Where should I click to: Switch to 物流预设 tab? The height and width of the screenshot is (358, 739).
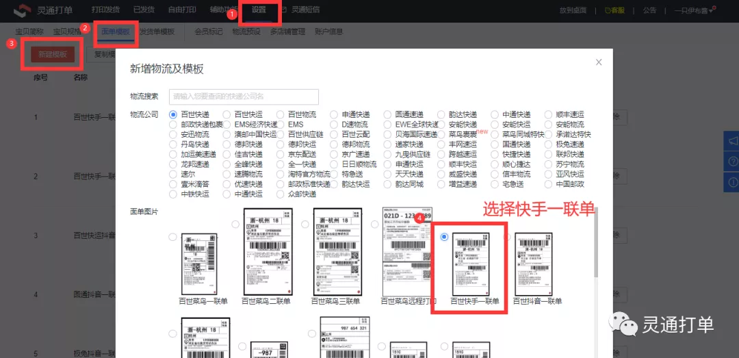[x=246, y=31]
